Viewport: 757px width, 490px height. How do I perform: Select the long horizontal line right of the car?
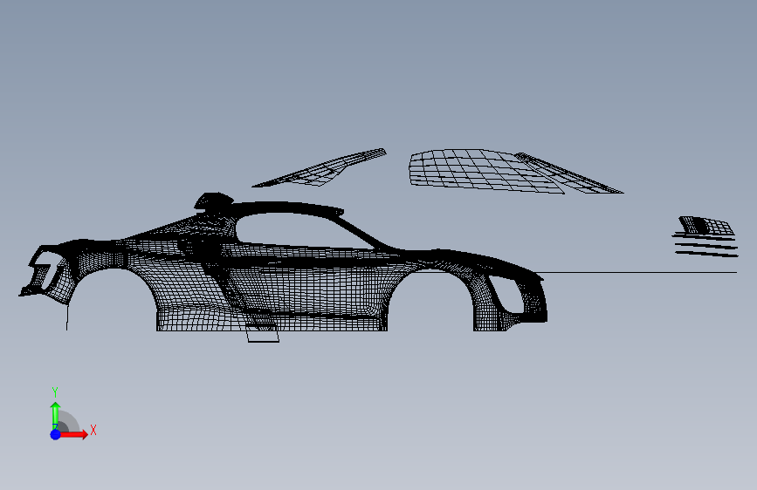click(640, 273)
